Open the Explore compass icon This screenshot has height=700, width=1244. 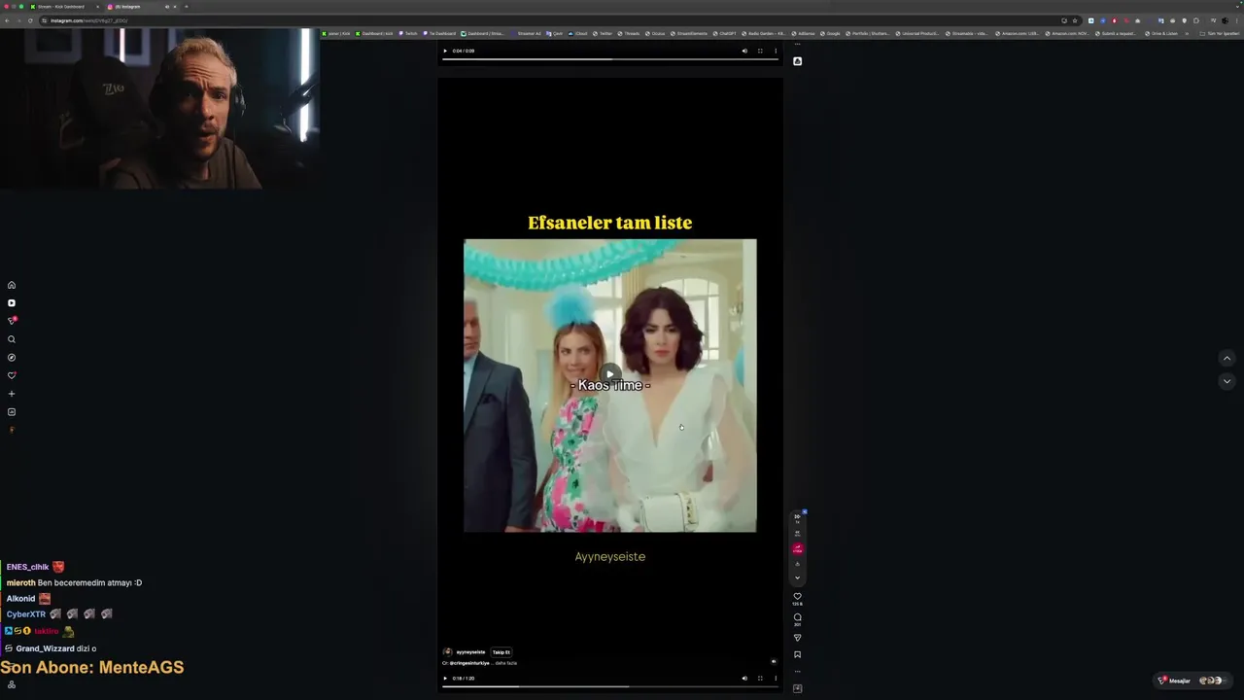point(12,358)
